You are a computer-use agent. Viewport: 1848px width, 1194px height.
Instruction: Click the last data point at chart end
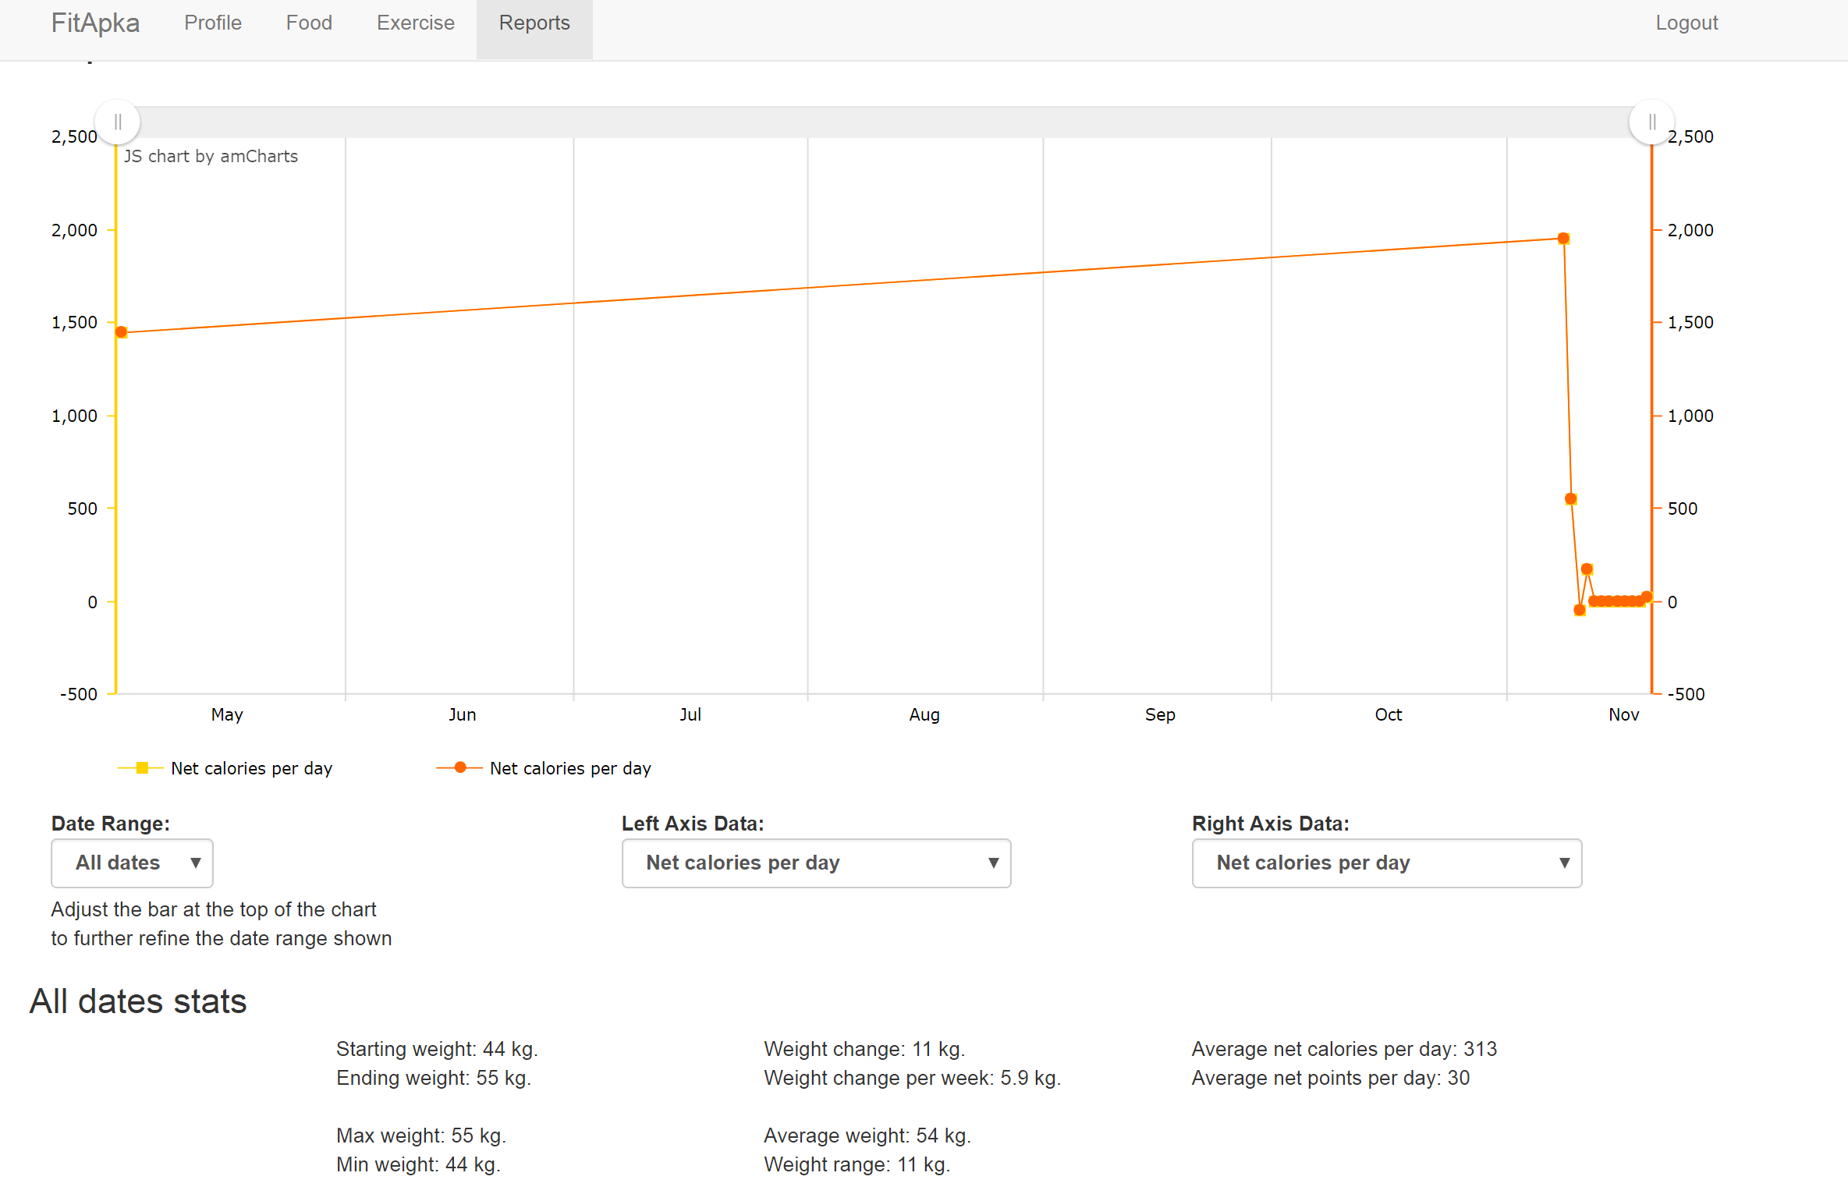(x=1647, y=597)
